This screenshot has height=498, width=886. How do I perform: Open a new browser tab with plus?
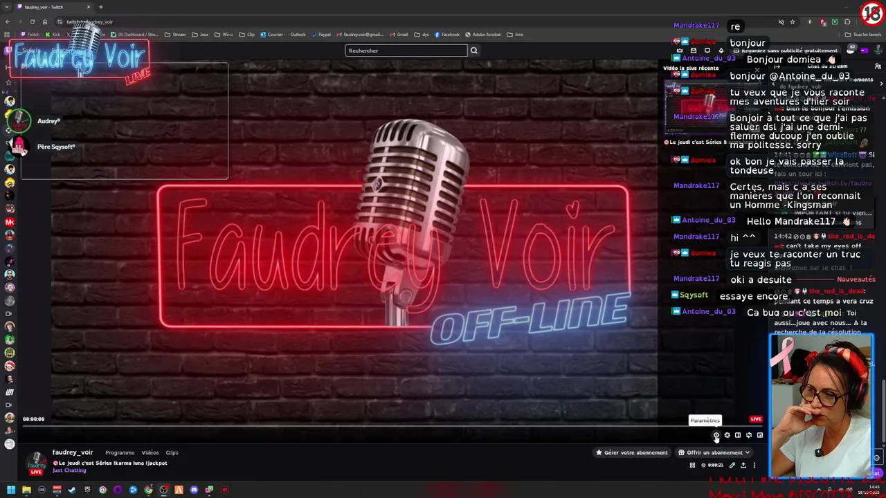(101, 7)
